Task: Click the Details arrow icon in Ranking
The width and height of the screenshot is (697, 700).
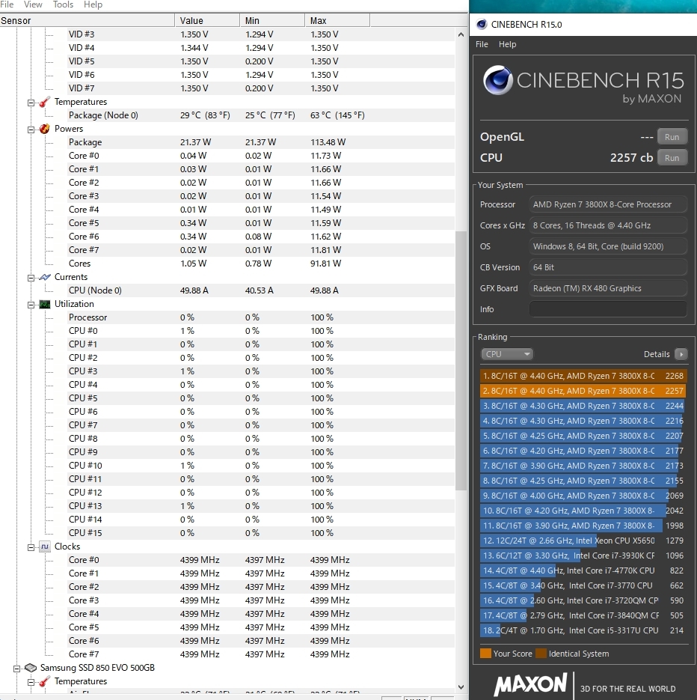Action: [x=681, y=354]
